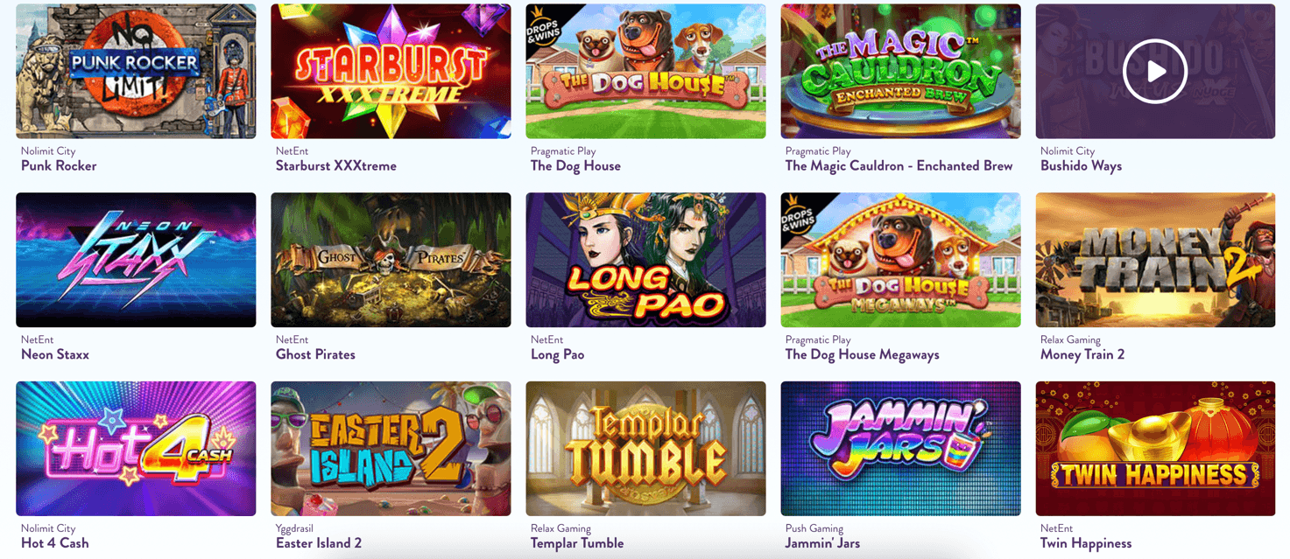Image resolution: width=1290 pixels, height=559 pixels.
Task: Click the Starburst XXXtreme title link
Action: coord(336,166)
